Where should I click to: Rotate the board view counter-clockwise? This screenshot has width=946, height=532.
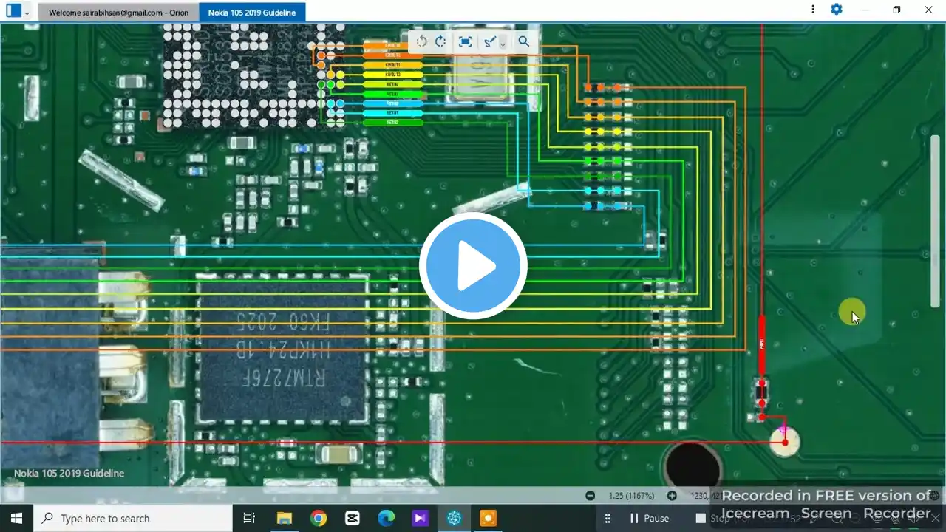click(x=421, y=41)
